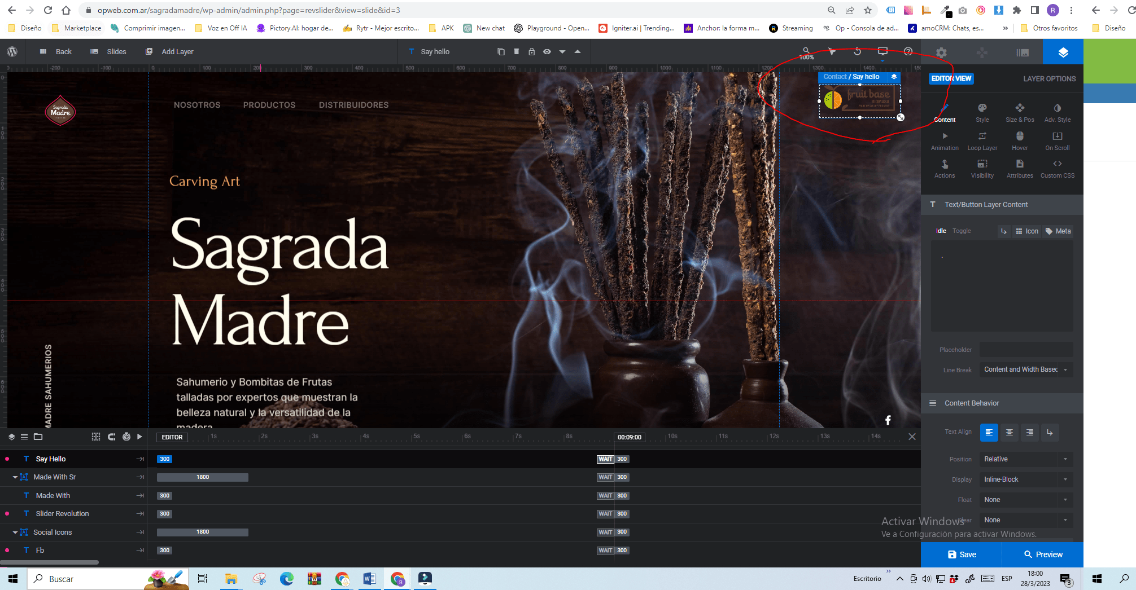Viewport: 1136px width, 590px height.
Task: Click the Say Hello 300 frame block
Action: (x=164, y=459)
